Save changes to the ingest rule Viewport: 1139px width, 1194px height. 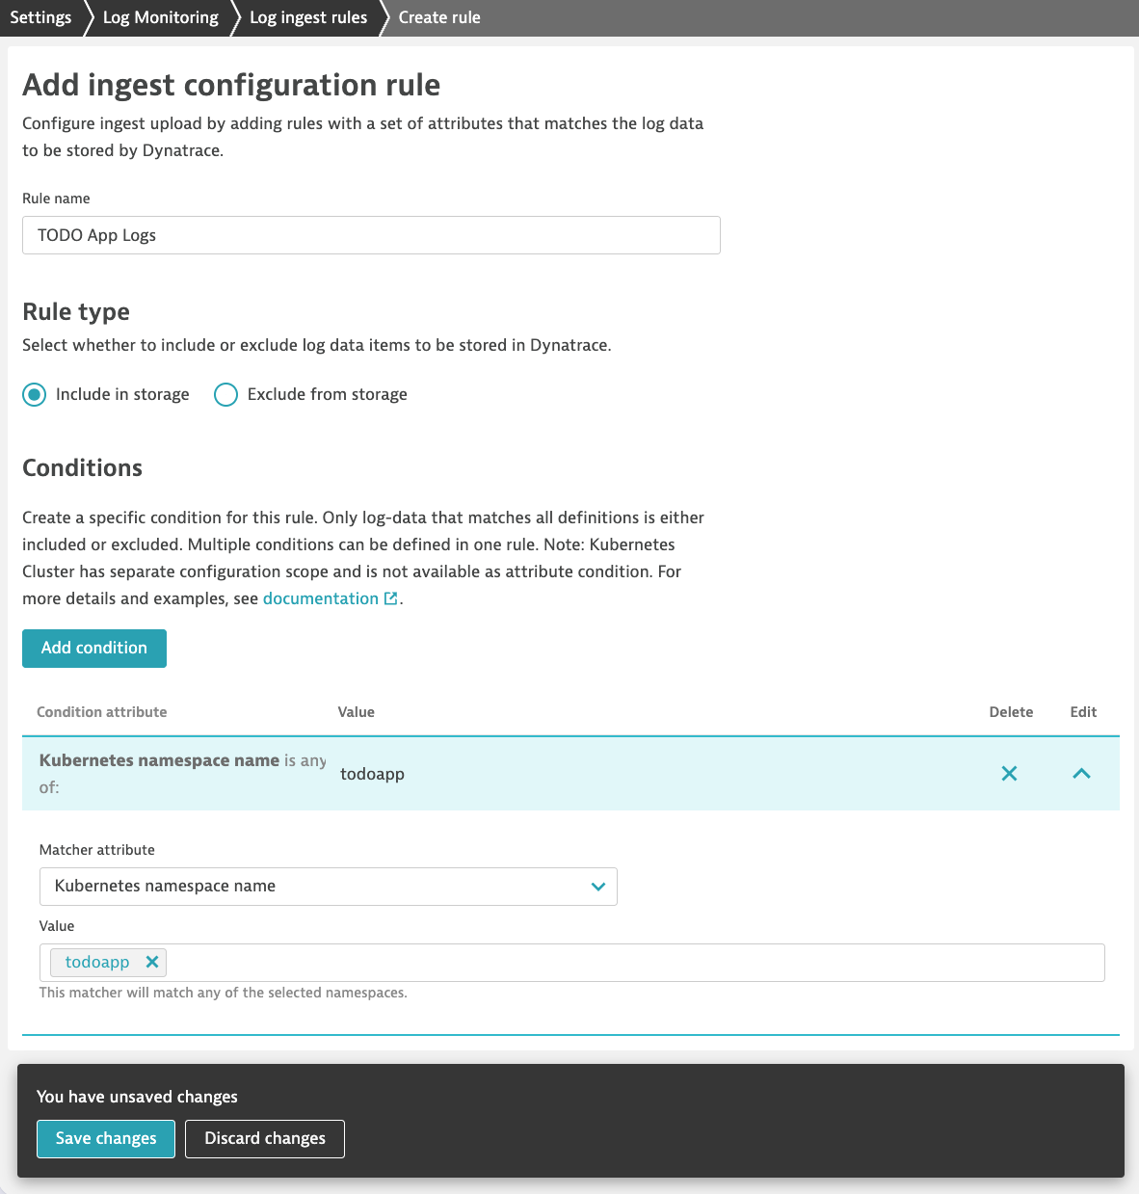(x=105, y=1138)
